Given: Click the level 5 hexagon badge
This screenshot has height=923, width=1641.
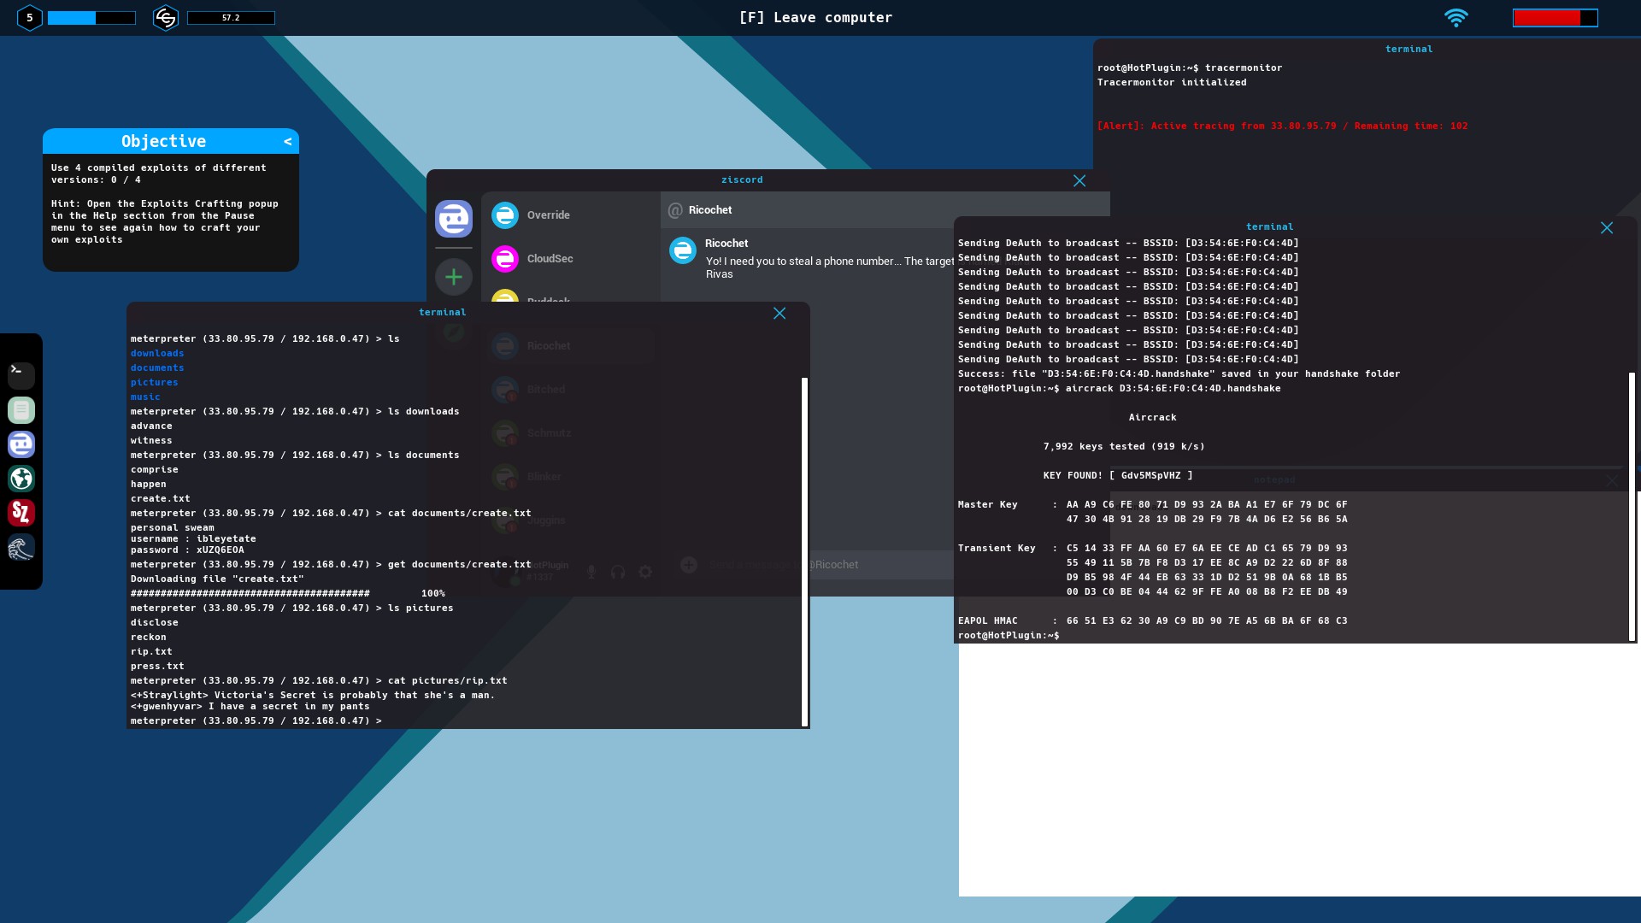Looking at the screenshot, I should coord(29,17).
